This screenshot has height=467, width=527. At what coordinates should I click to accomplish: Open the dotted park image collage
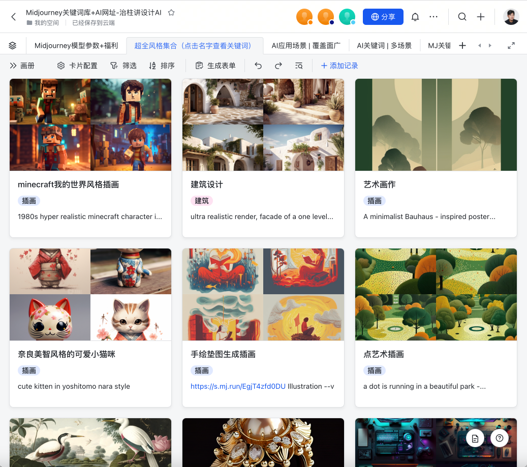coord(436,294)
